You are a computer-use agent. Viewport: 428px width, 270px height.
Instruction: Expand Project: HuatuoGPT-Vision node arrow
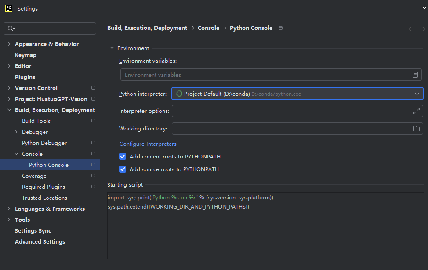(x=9, y=99)
